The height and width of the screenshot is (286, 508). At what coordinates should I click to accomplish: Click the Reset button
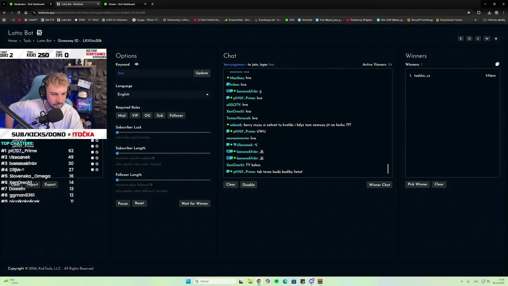139,203
